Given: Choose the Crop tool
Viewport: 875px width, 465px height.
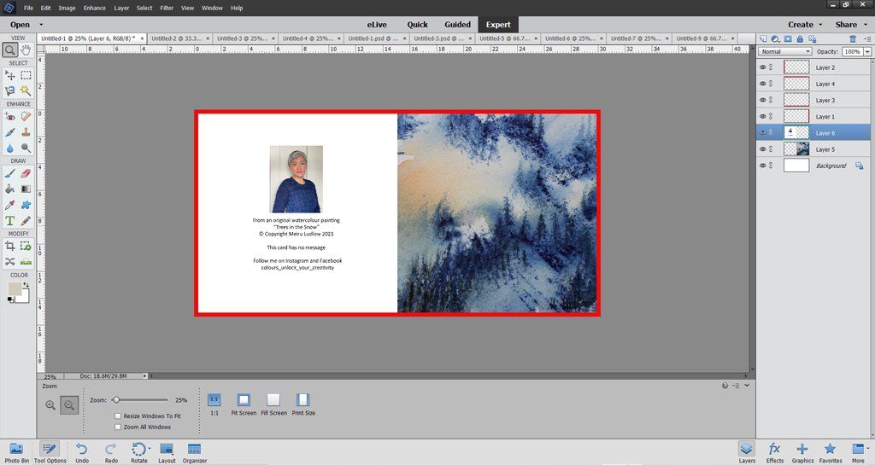Looking at the screenshot, I should pyautogui.click(x=9, y=247).
